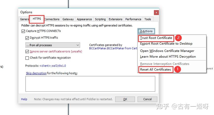Screen dimensions: 214x115
Task: Select the HTTPS tab
Action: (37, 19)
